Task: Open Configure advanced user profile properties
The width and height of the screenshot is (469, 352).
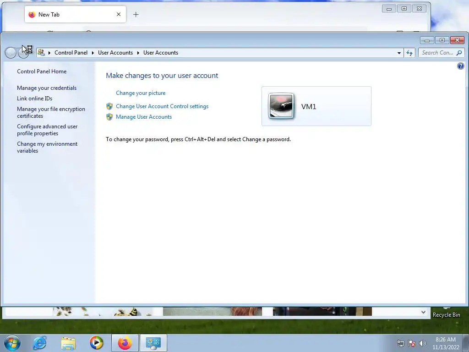Action: (x=47, y=130)
